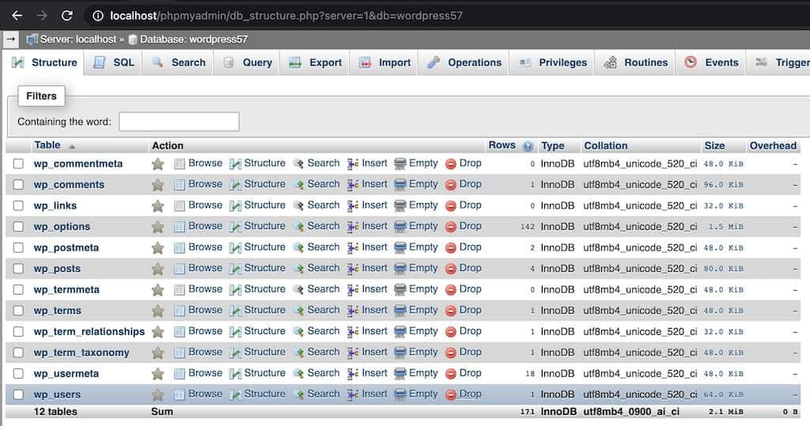Open the Operations tab
Viewport: 810px width, 426px height.
click(464, 62)
